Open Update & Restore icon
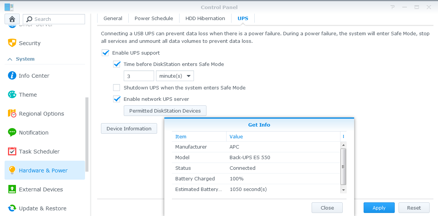Viewport: 438px width, 216px height. 12,208
